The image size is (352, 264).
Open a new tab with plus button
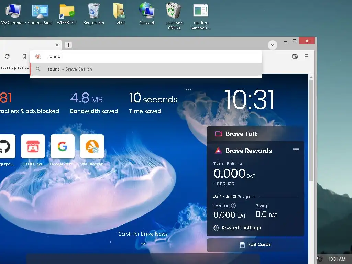(x=68, y=45)
